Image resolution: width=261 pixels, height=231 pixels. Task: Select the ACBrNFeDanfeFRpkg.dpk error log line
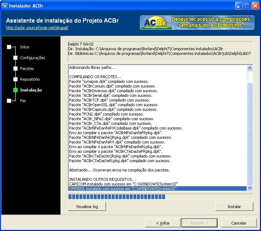pyautogui.click(x=116, y=133)
